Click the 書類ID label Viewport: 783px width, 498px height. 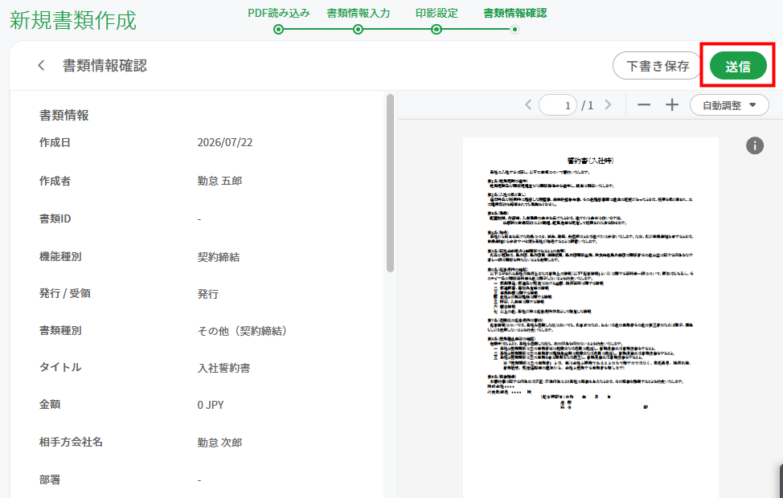(55, 218)
